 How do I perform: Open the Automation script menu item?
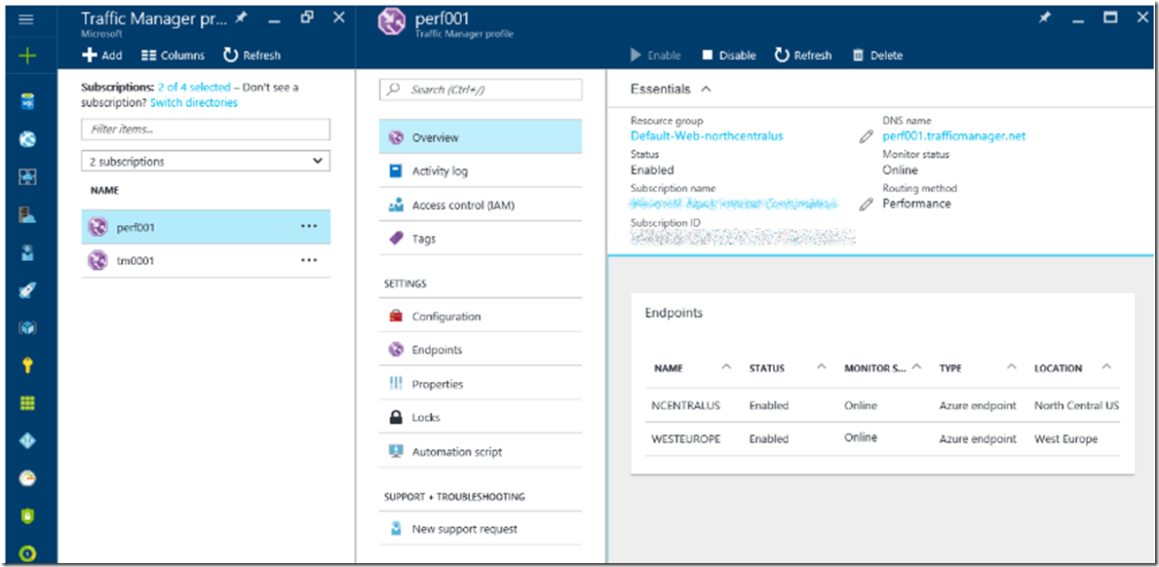click(481, 452)
